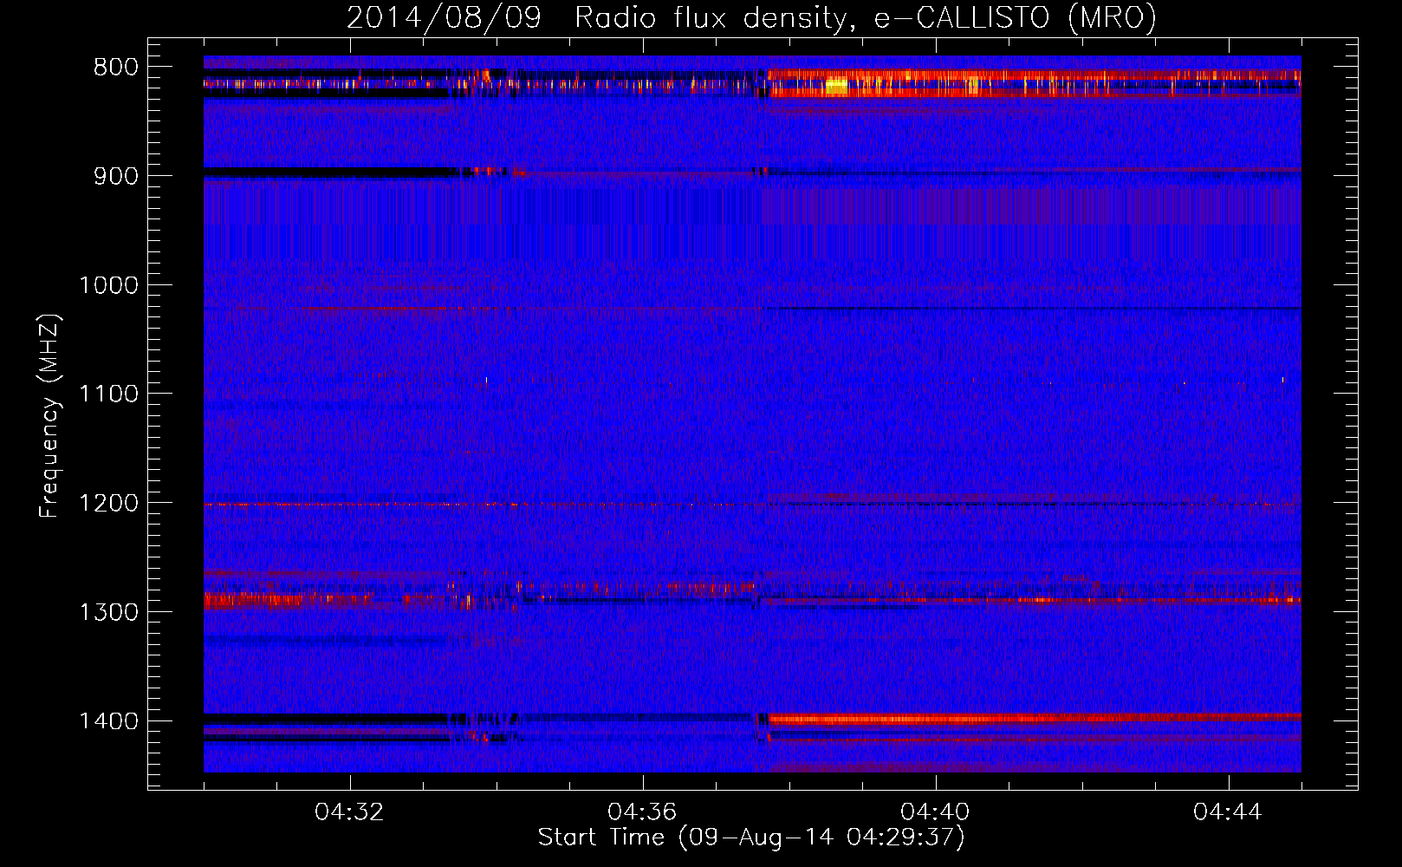1402x867 pixels.
Task: Click the "Frequency (MHZ)" axis label
Action: pyautogui.click(x=49, y=416)
